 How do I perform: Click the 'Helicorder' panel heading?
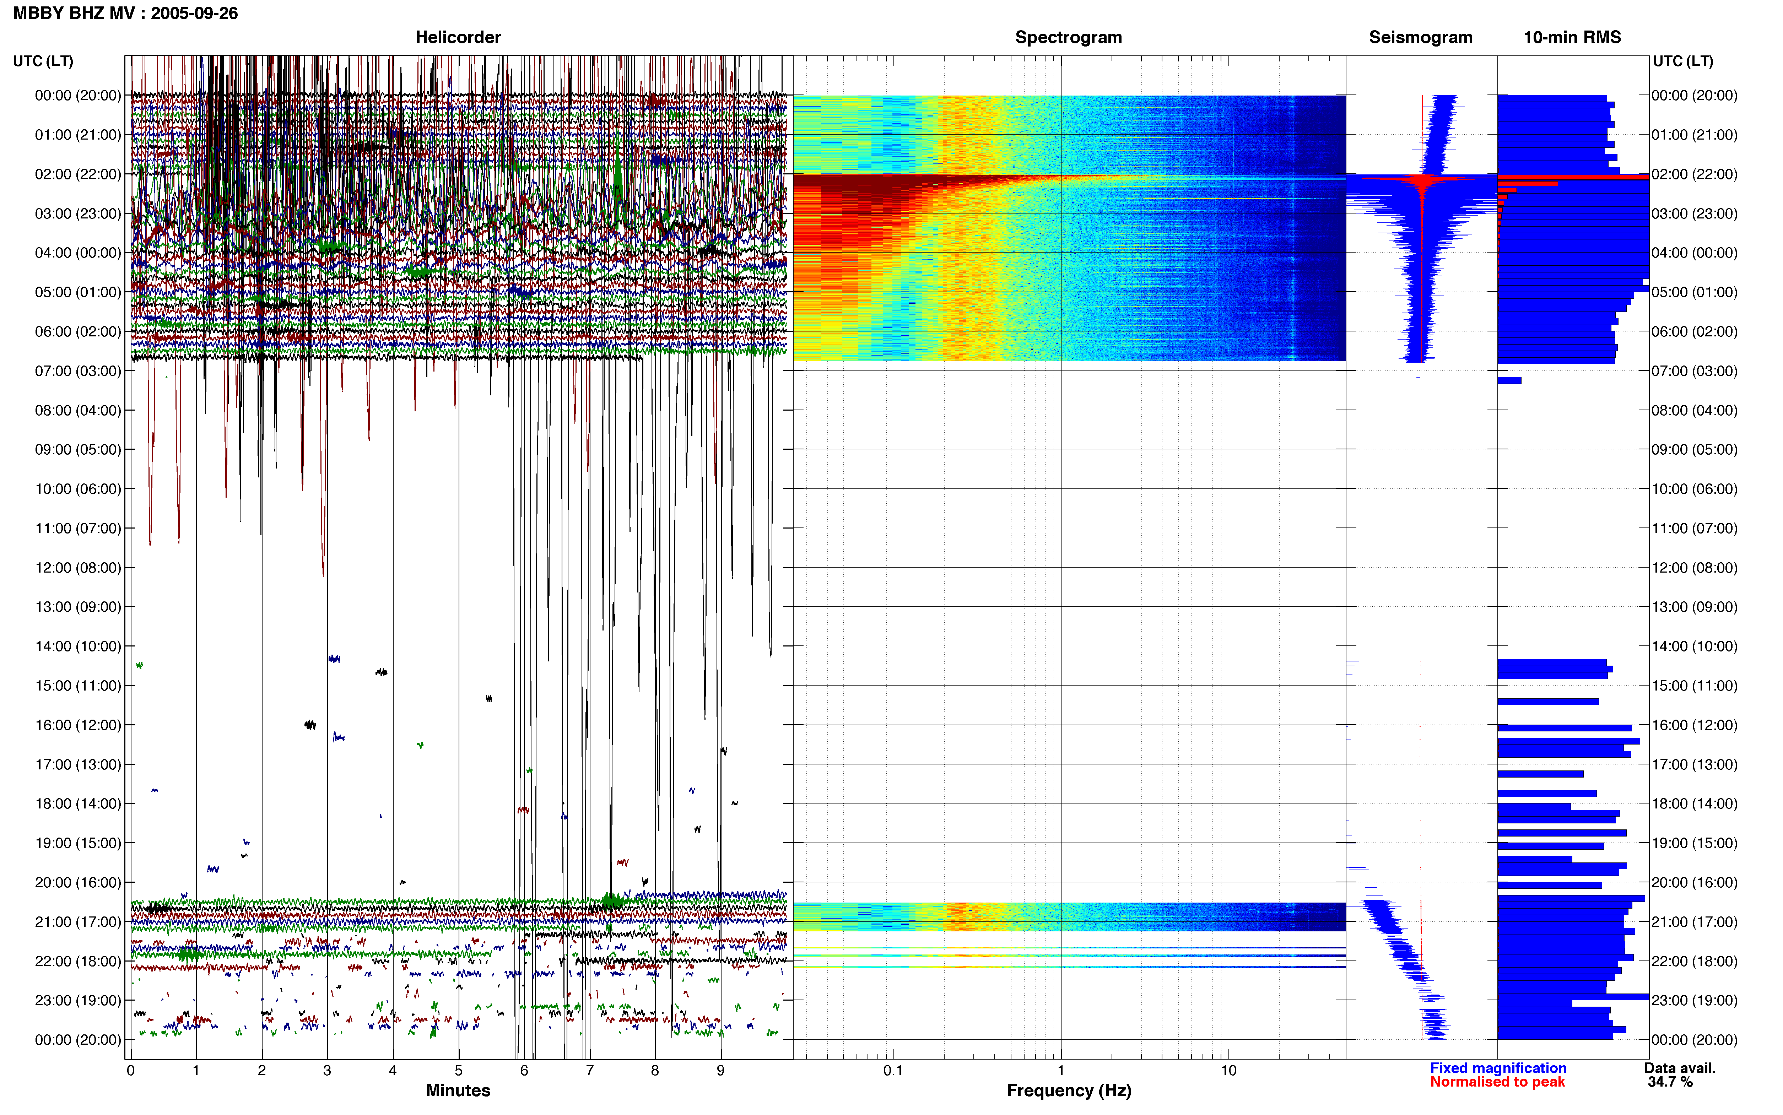[458, 38]
